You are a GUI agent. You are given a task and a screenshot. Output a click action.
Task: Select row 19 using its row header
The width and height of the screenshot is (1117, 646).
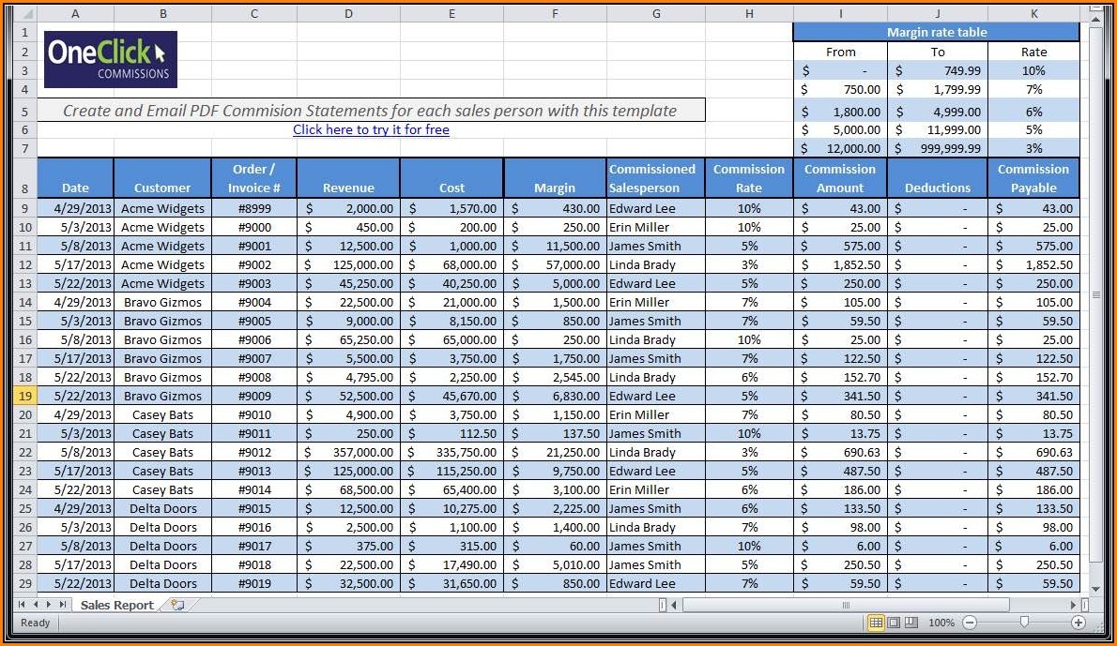24,396
